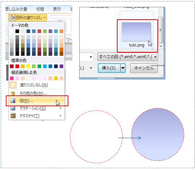Open the 差し込み文書 ribbon tab
Image resolution: width=196 pixels, height=170 pixels.
[16, 9]
